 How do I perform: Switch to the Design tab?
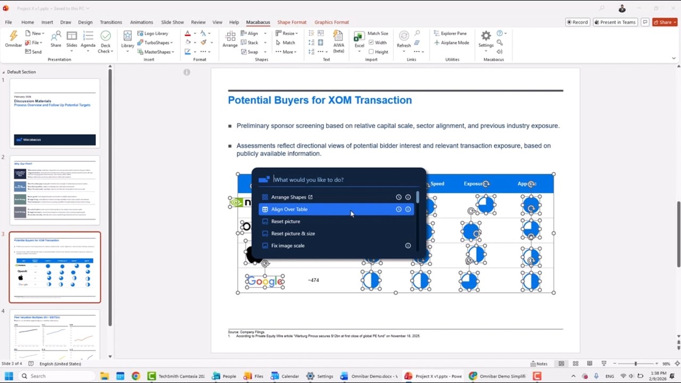tap(85, 22)
